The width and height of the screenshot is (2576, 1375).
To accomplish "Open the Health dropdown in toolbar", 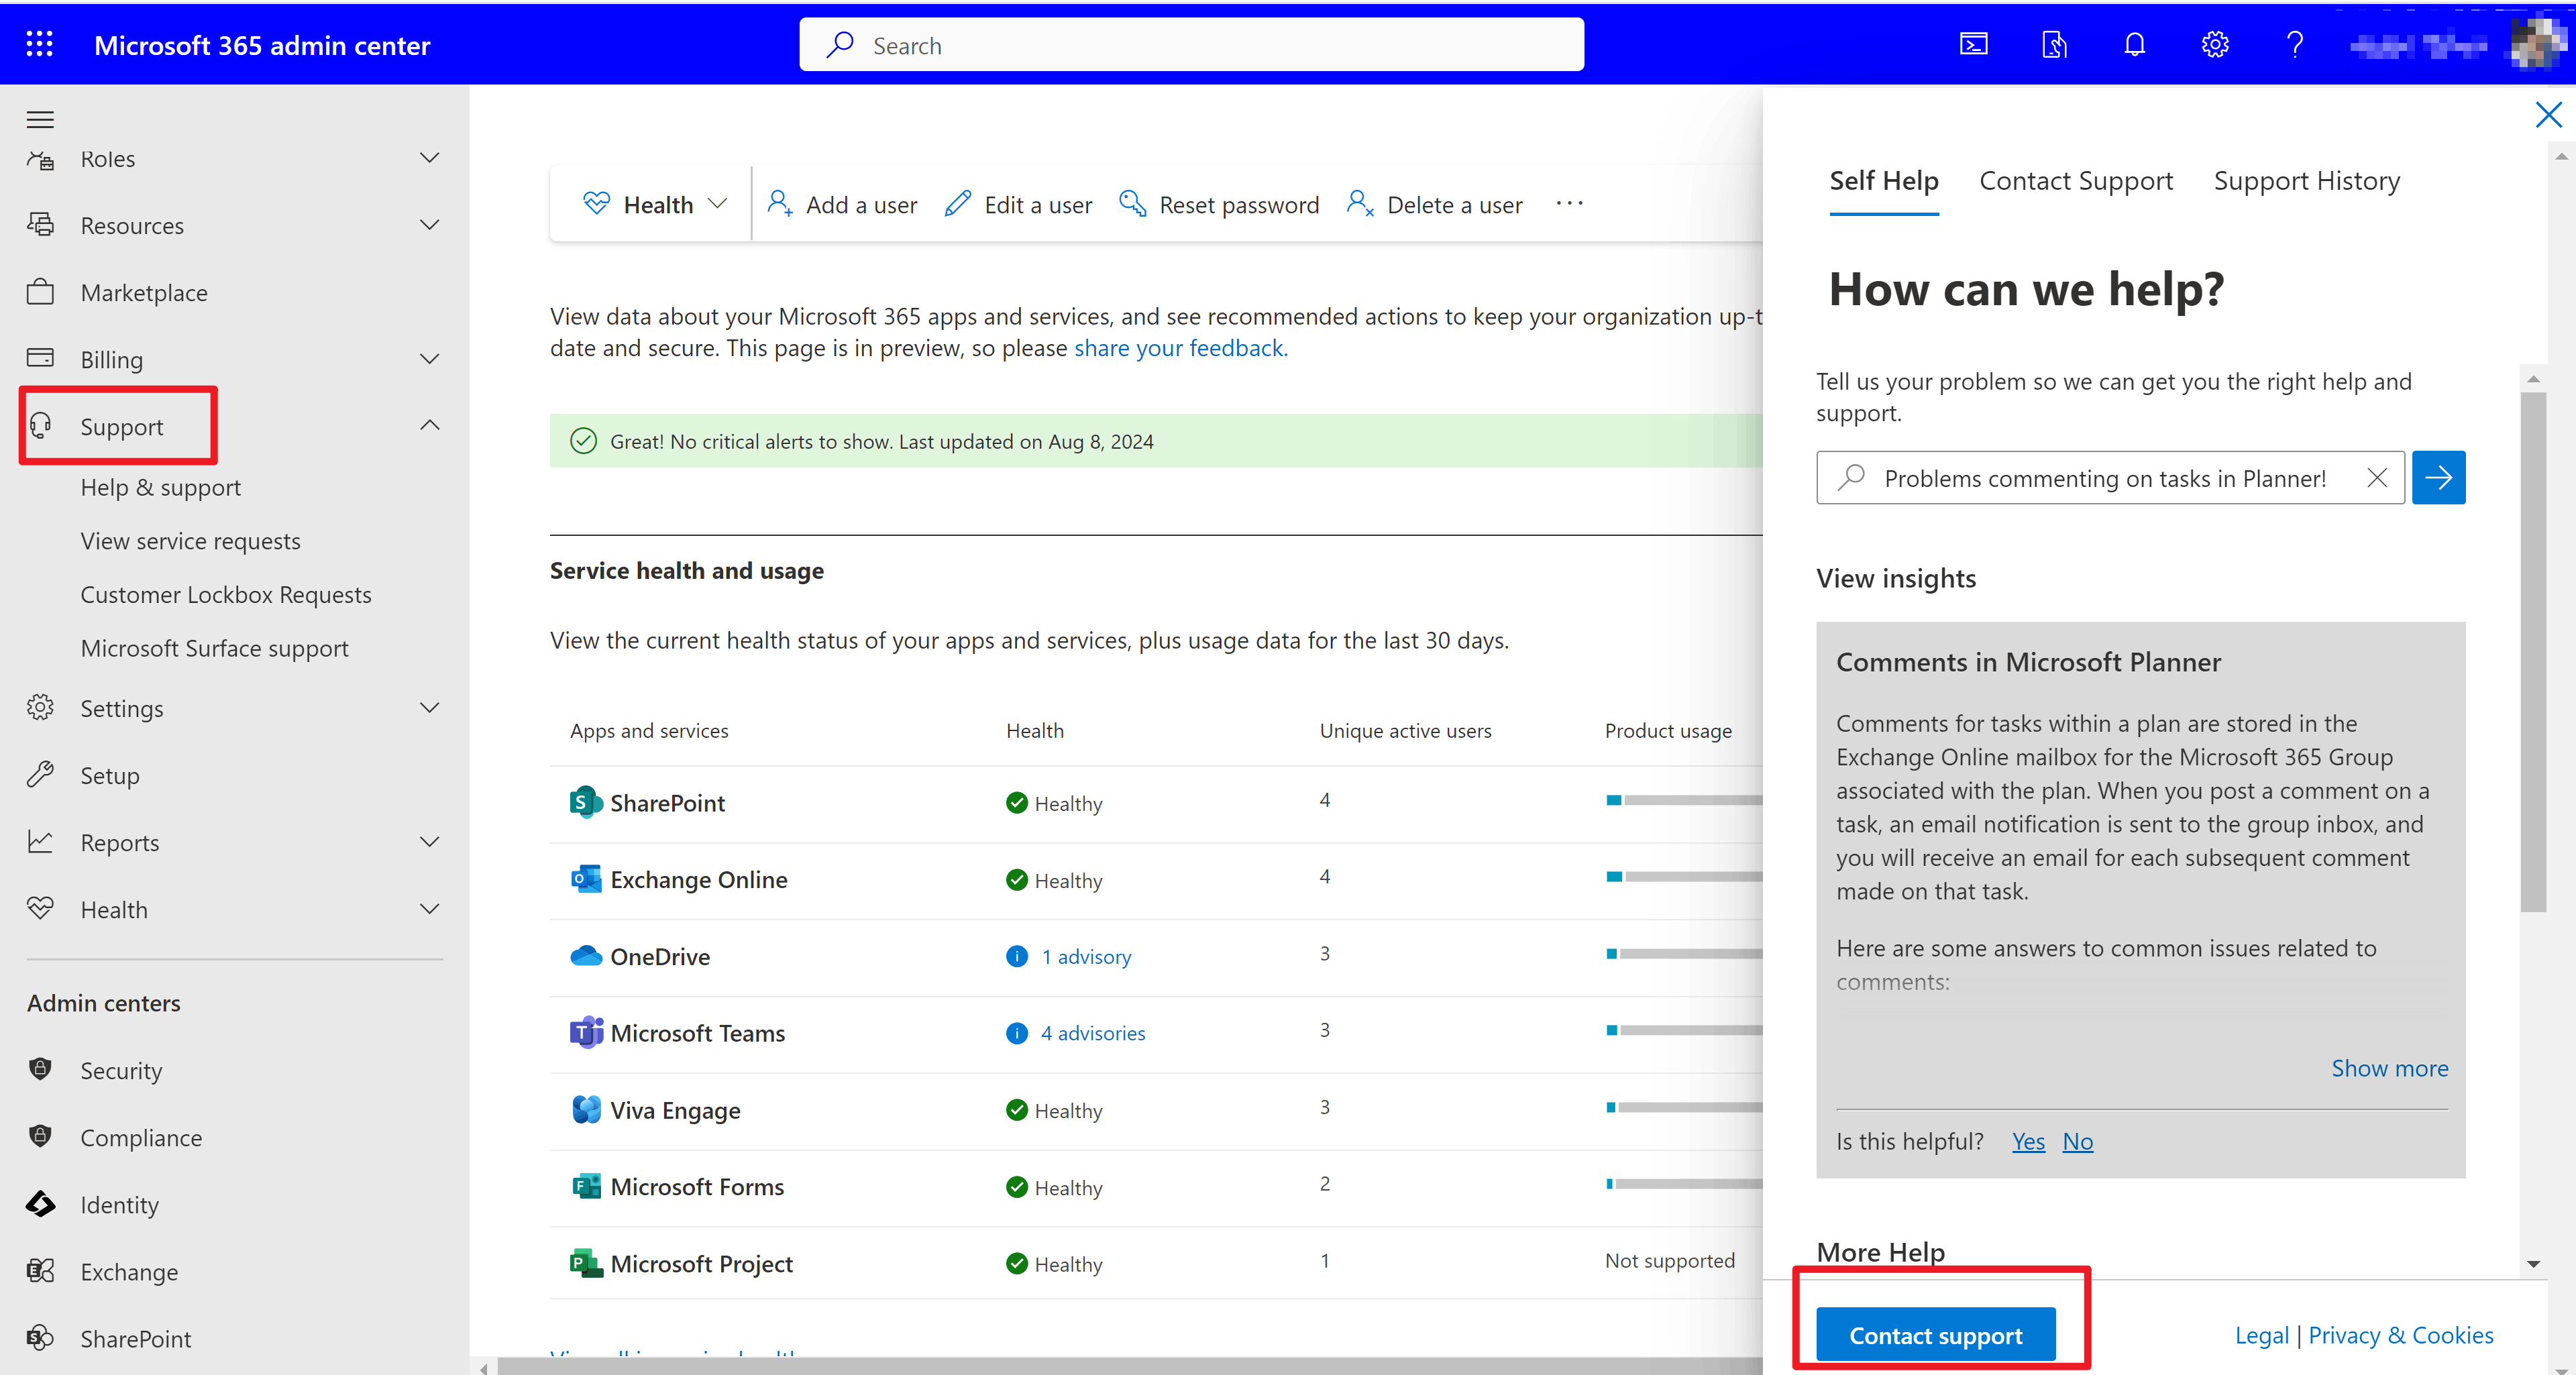I will (655, 204).
